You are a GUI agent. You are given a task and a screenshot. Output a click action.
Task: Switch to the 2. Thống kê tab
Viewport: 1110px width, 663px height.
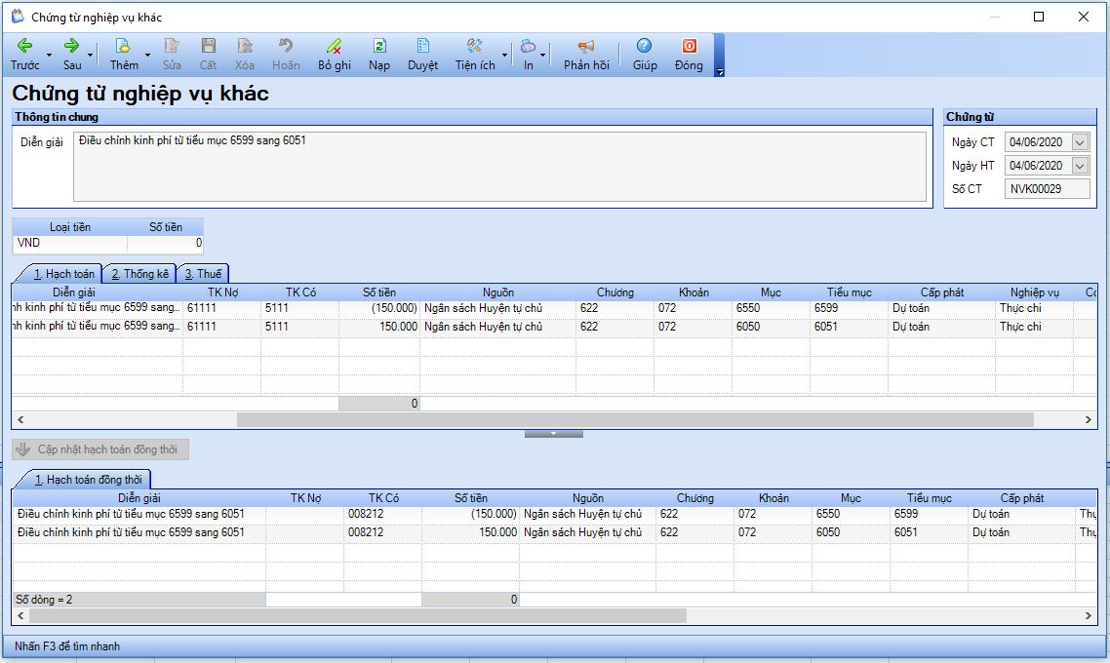pyautogui.click(x=140, y=274)
